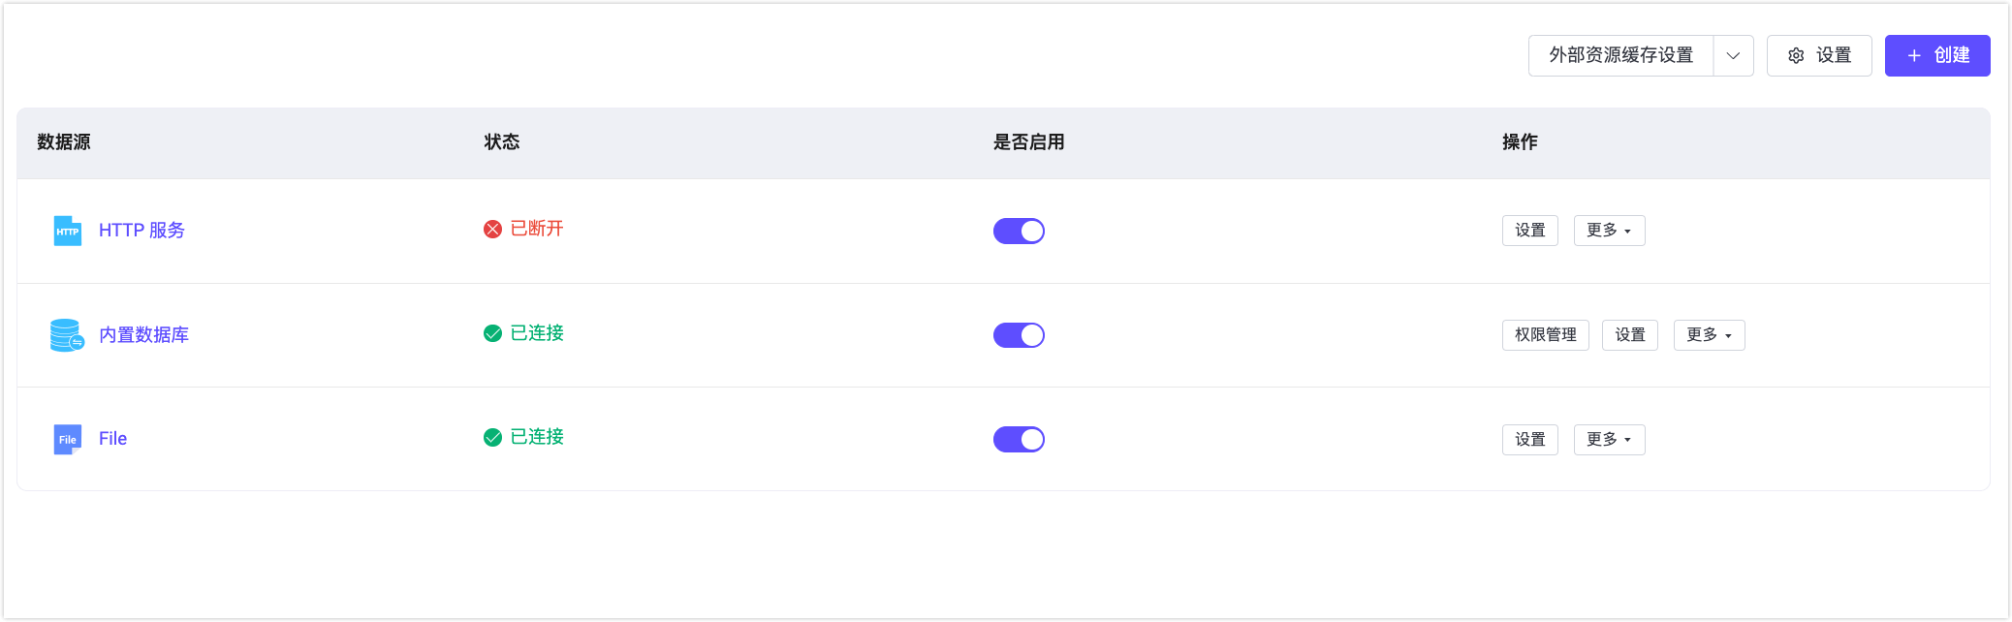The width and height of the screenshot is (2012, 622).
Task: Click the built-in database icon
Action: (67, 335)
